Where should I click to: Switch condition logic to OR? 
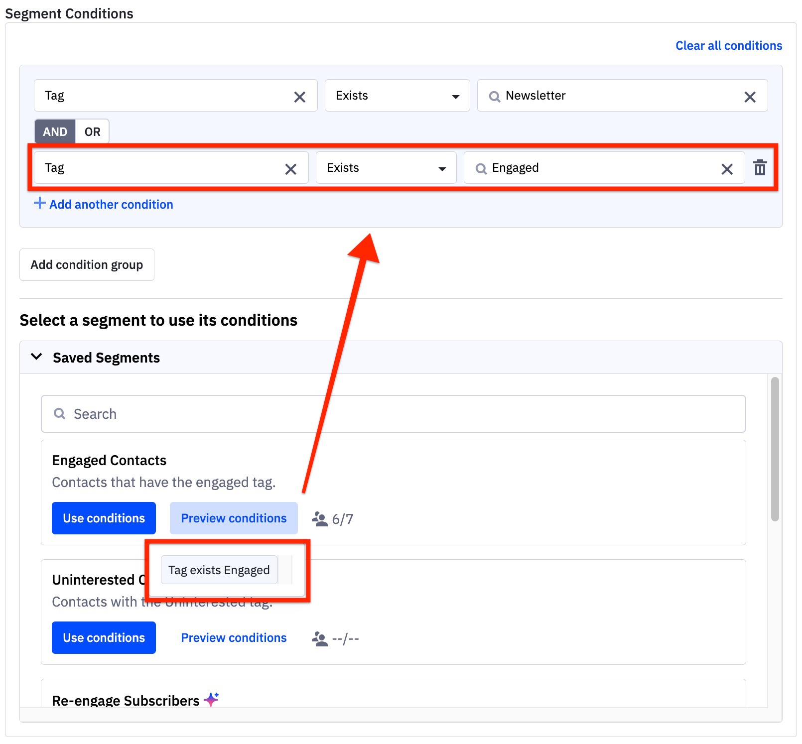click(92, 131)
